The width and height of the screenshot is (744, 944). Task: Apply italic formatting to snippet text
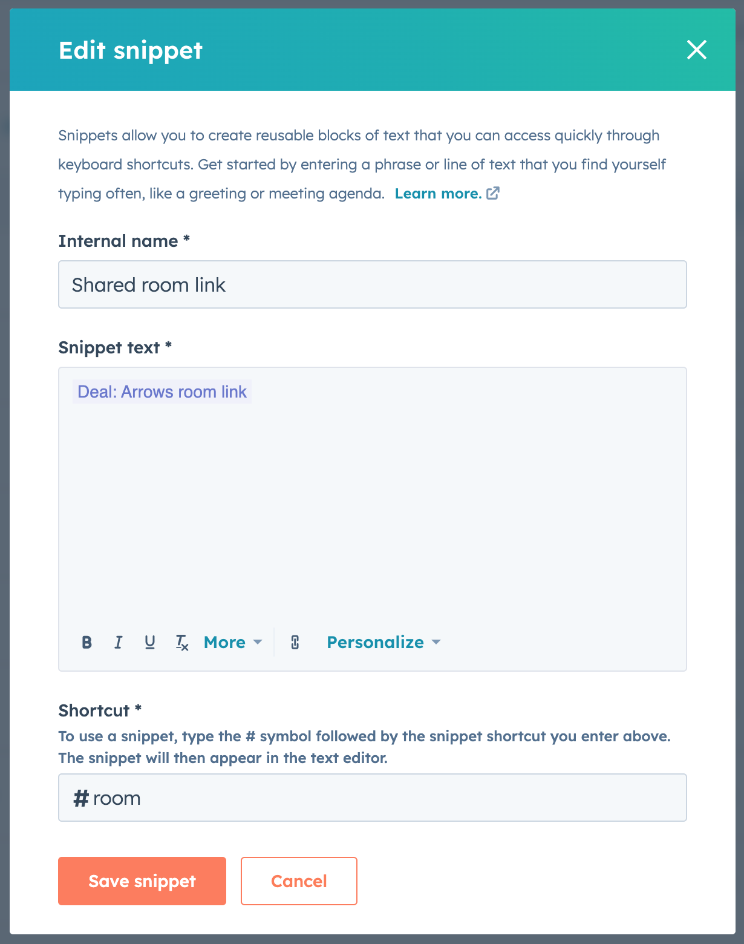coord(119,642)
